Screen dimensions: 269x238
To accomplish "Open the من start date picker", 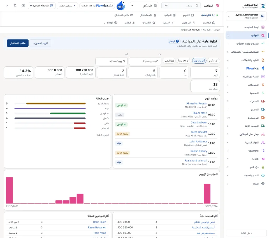I will 145,61.
